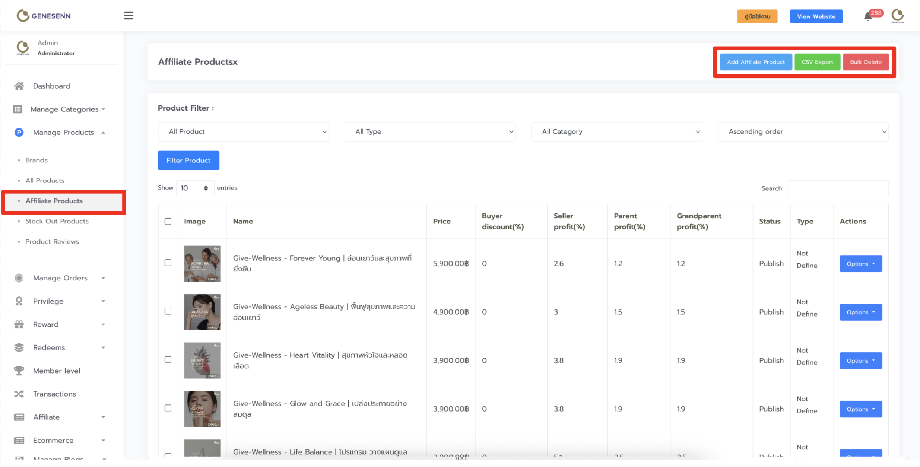This screenshot has height=467, width=920.
Task: Open the Stock Out Products menu item
Action: point(57,221)
